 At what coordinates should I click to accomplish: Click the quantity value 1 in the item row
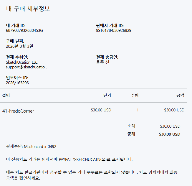click(138, 110)
